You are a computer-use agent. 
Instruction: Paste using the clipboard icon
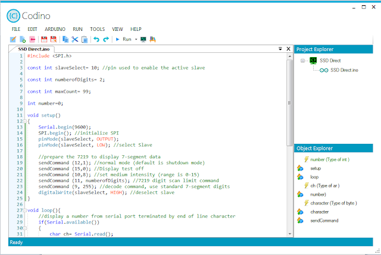coord(85,39)
